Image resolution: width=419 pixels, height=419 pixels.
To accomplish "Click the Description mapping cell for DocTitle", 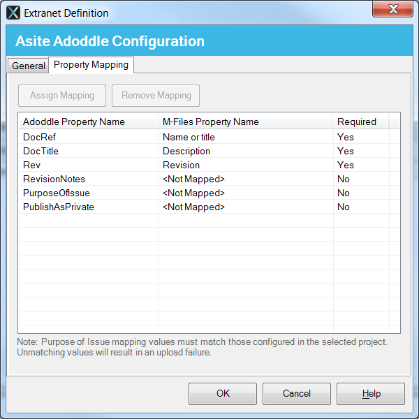I will pos(186,151).
